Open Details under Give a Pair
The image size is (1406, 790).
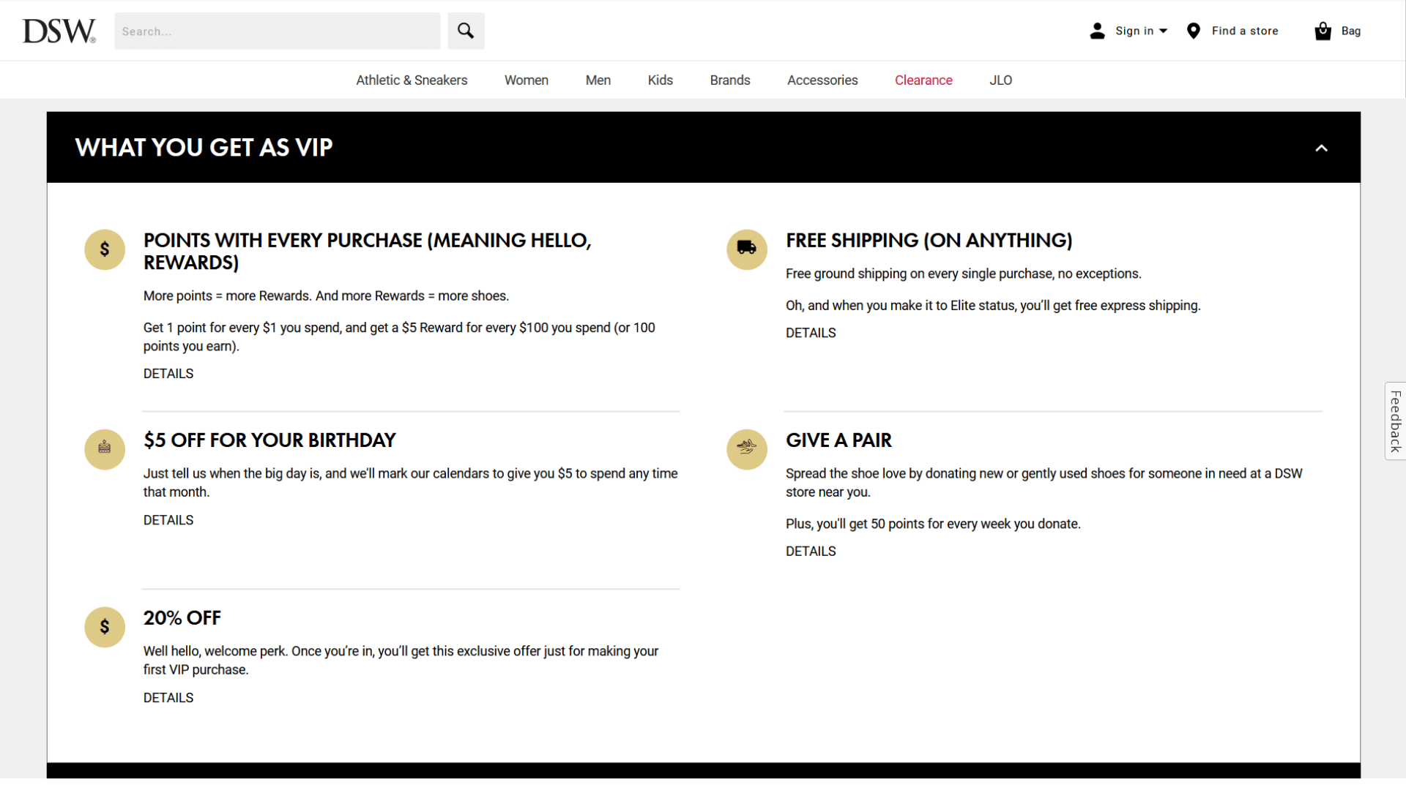point(810,552)
